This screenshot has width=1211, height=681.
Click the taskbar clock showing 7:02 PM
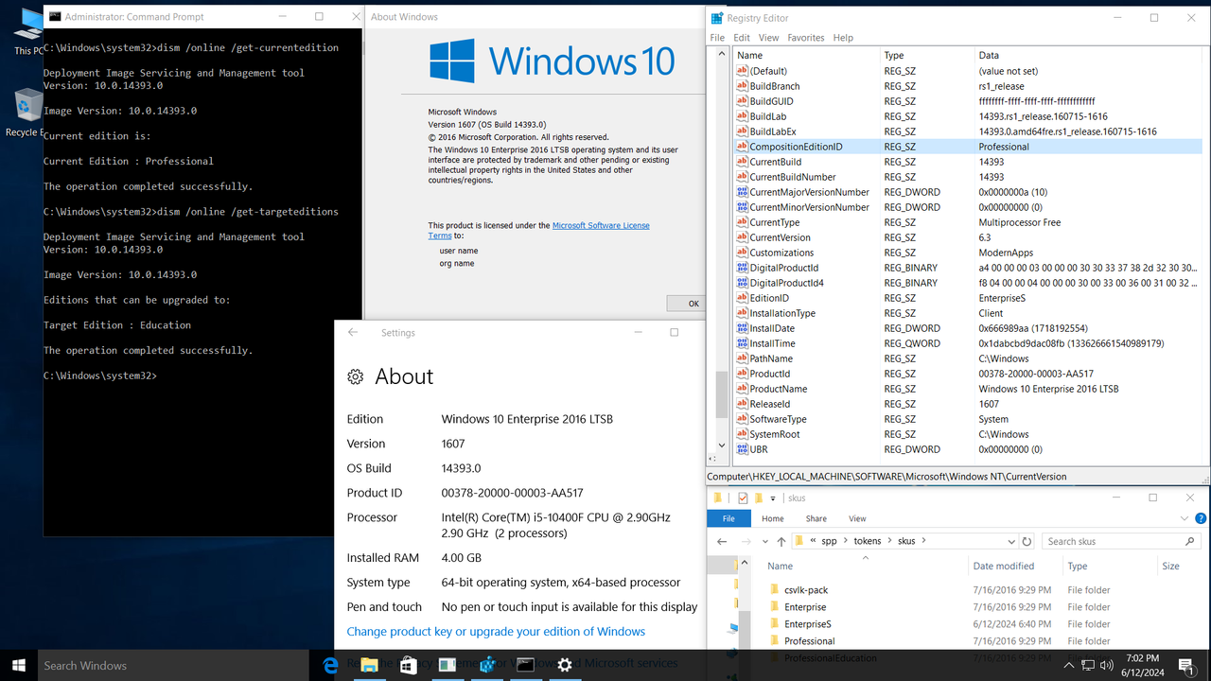pyautogui.click(x=1143, y=665)
